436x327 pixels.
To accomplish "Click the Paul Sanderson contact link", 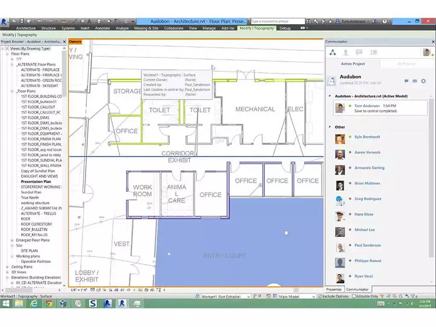I will click(x=367, y=245).
